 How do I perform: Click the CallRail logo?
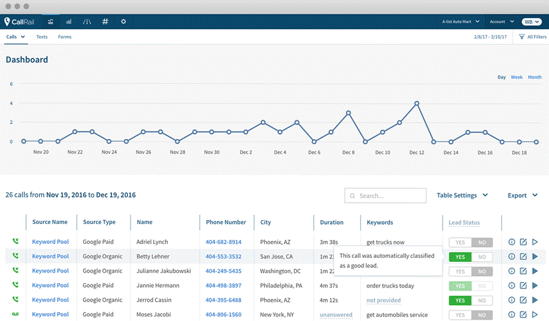19,22
